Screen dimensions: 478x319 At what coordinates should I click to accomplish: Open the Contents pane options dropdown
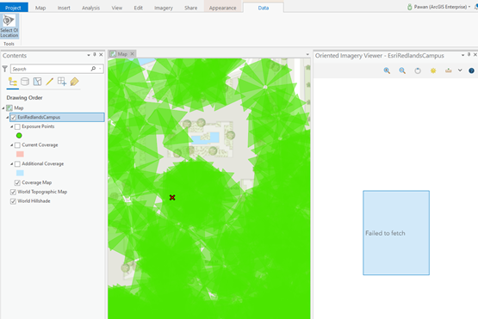pyautogui.click(x=89, y=55)
